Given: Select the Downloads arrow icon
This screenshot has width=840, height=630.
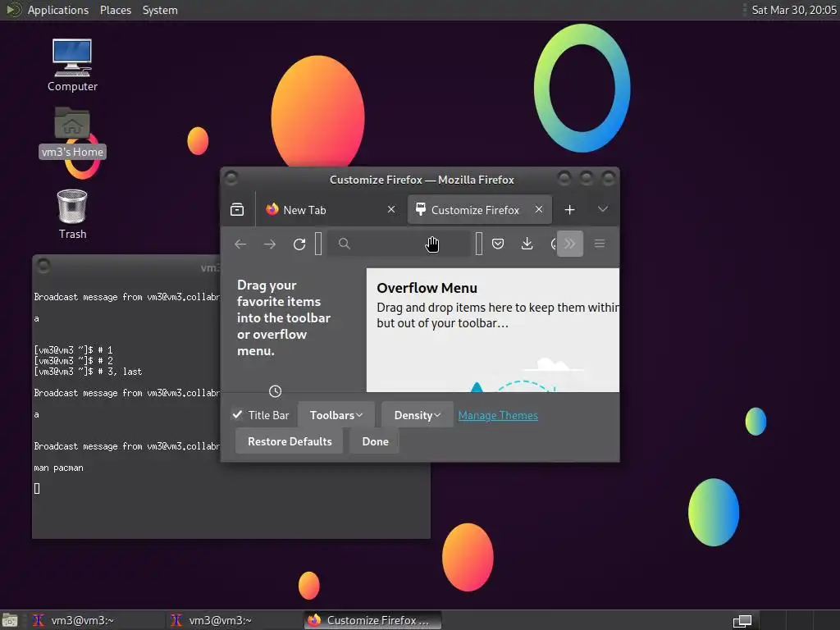Looking at the screenshot, I should [527, 244].
